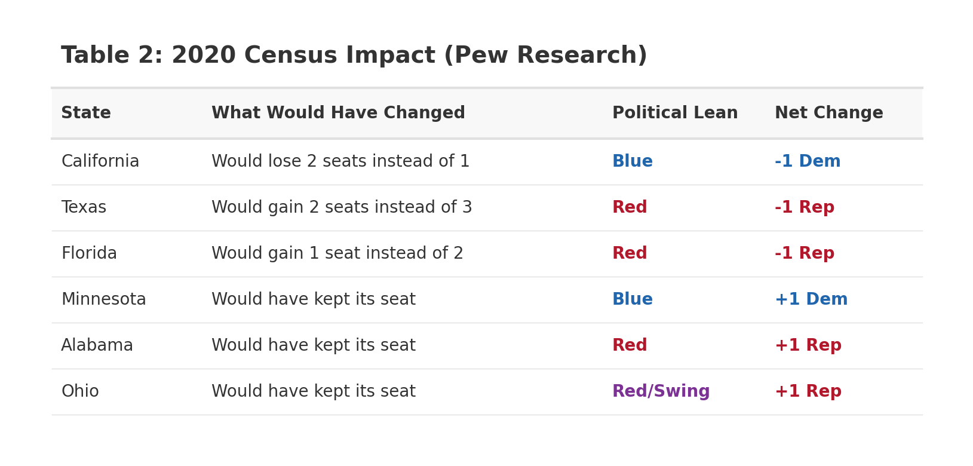Click the Ohio row label

[x=80, y=391]
